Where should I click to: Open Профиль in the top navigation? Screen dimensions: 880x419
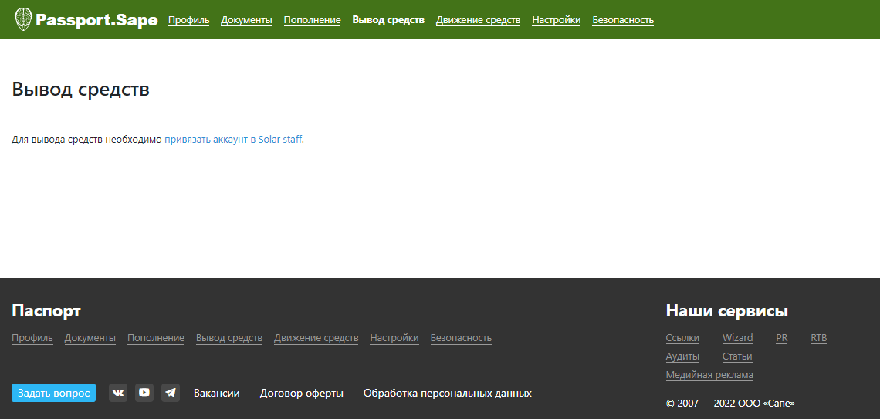tap(188, 20)
